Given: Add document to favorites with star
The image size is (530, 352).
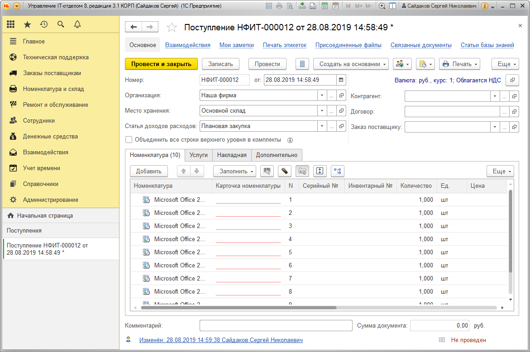Looking at the screenshot, I should (x=172, y=27).
